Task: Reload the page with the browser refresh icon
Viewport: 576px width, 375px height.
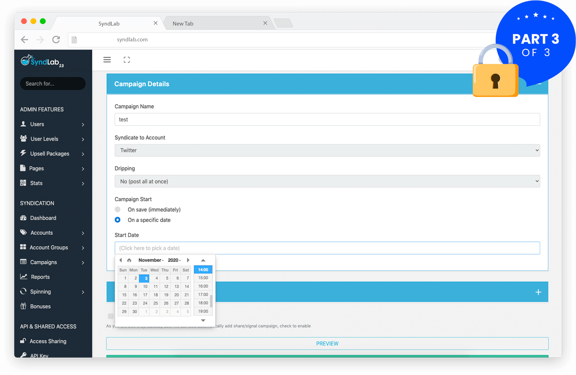Action: [x=56, y=40]
